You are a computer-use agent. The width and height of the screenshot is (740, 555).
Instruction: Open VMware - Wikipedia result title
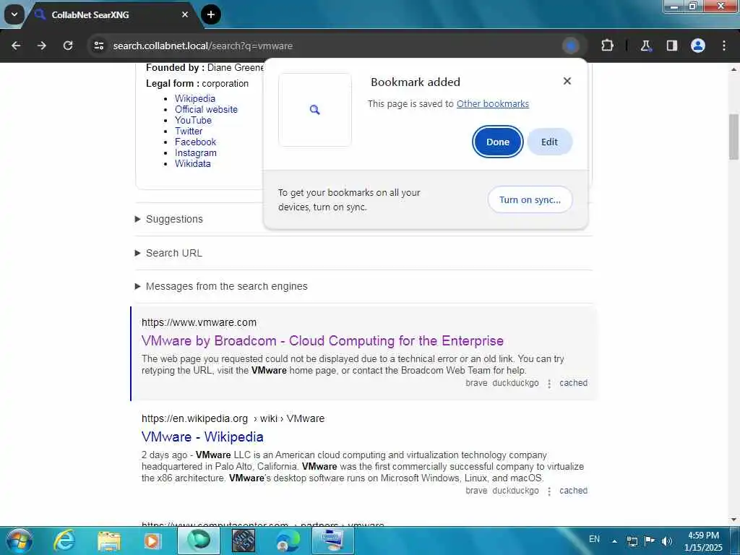tap(202, 437)
